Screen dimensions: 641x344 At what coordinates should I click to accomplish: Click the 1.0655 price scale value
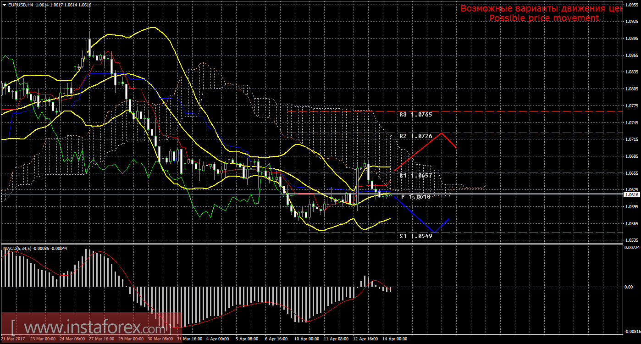pos(631,173)
